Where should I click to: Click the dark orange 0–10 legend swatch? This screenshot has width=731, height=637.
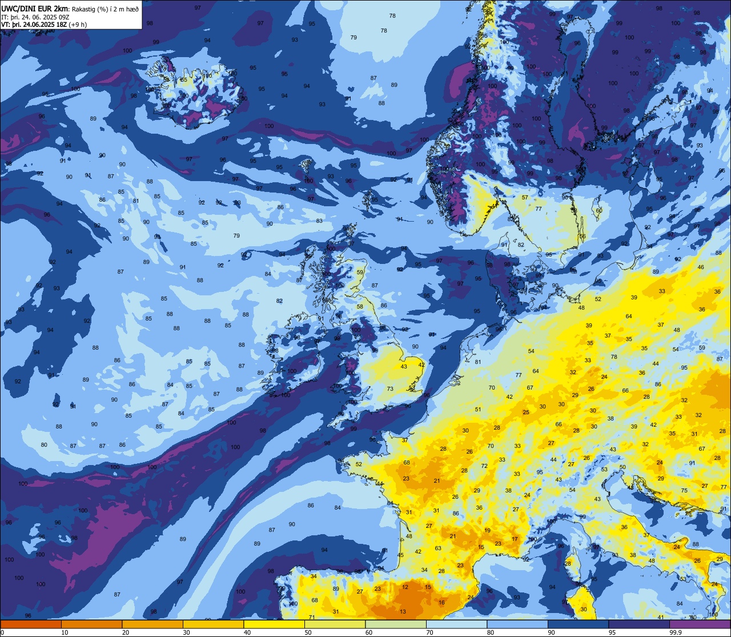point(31,624)
